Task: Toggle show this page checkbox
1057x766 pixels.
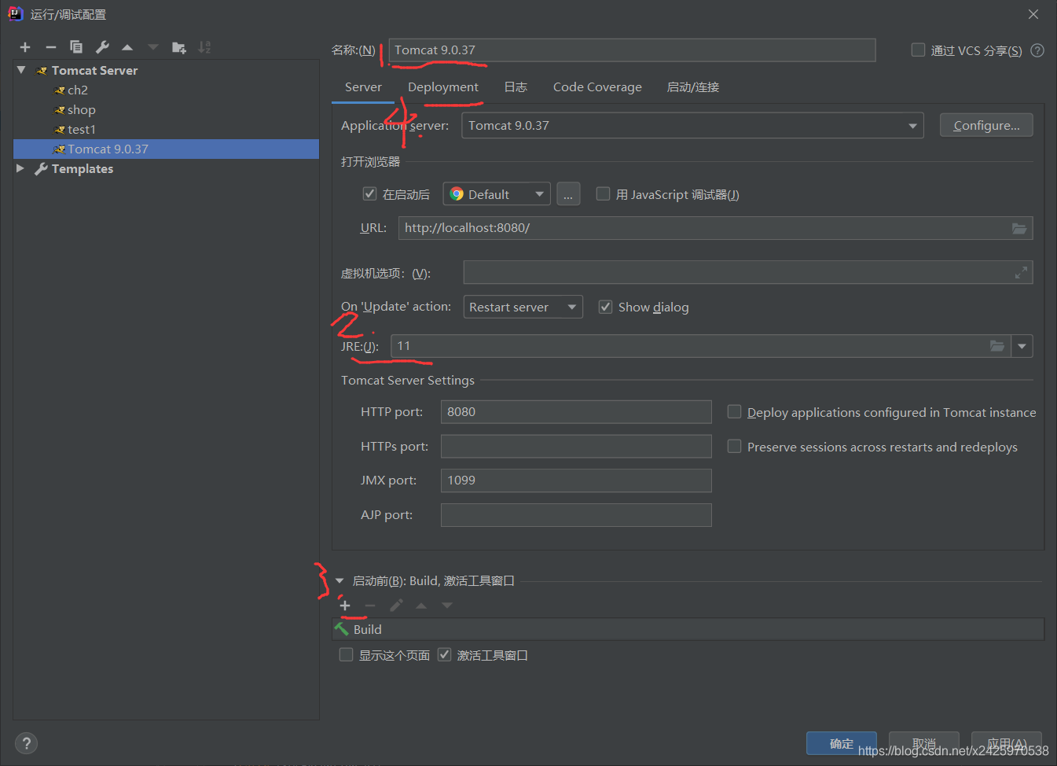Action: click(346, 654)
